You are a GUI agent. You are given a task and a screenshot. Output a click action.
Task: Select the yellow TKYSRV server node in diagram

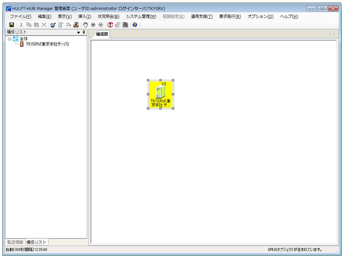click(160, 94)
